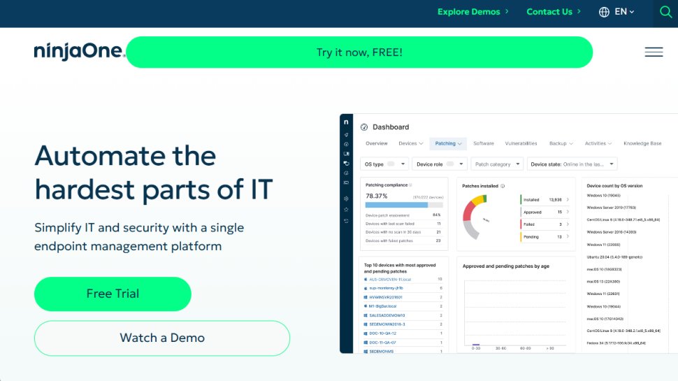678x381 pixels.
Task: Click the Windows icon beside DOC-10-QA-12
Action: pyautogui.click(x=366, y=333)
